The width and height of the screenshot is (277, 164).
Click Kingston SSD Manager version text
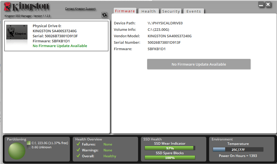coord(27,16)
